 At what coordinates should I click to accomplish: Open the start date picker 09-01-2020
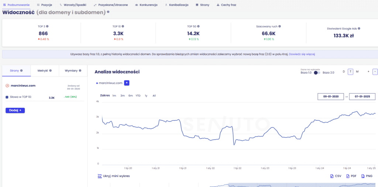331,96
